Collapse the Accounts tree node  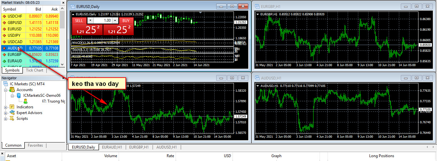click(x=6, y=90)
